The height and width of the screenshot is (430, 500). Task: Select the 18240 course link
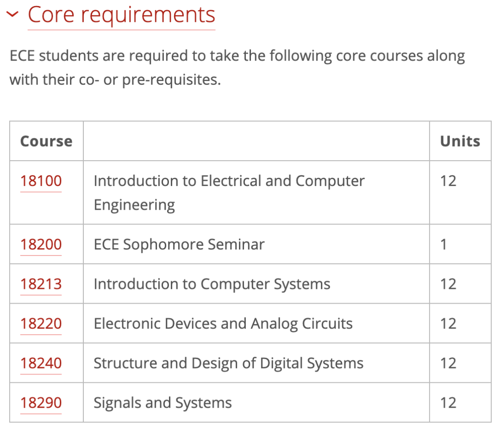click(x=41, y=363)
